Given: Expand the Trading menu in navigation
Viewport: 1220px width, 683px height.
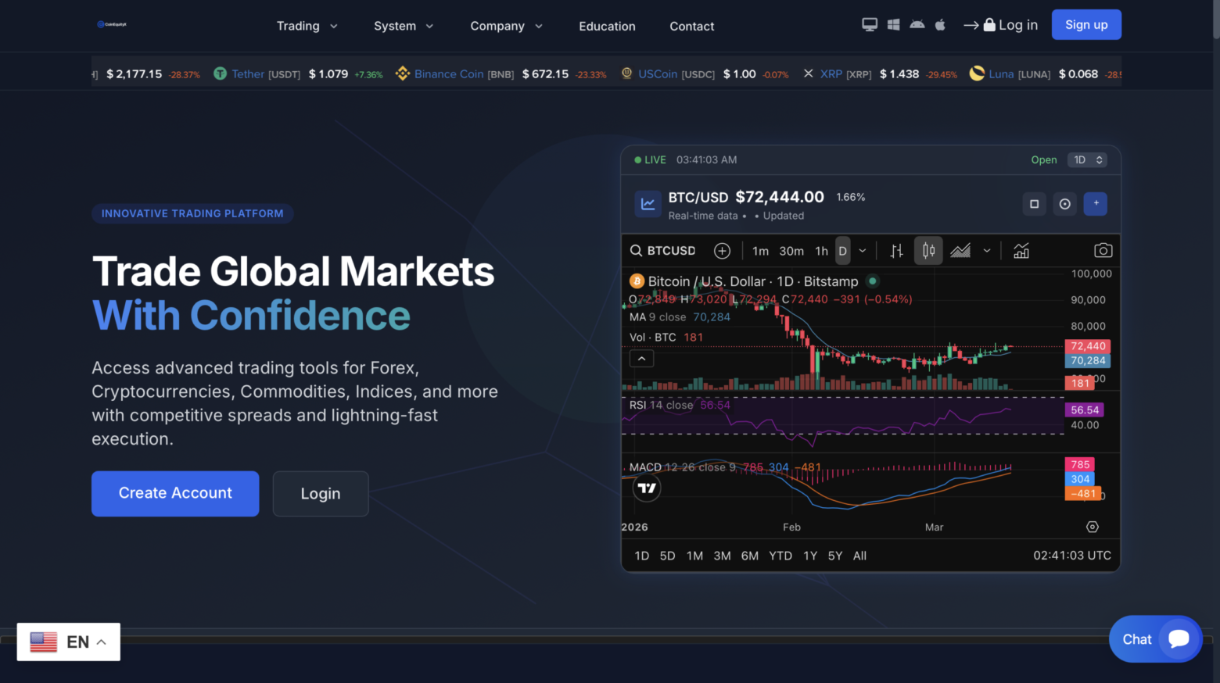Looking at the screenshot, I should point(307,26).
